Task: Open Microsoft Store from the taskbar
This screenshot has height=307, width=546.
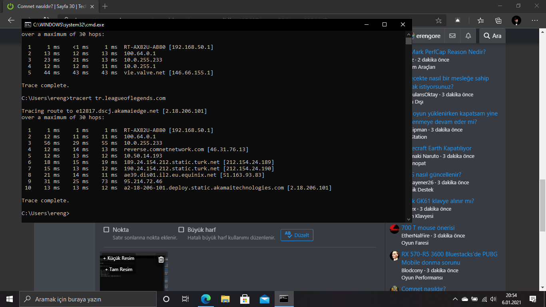Action: [x=245, y=299]
